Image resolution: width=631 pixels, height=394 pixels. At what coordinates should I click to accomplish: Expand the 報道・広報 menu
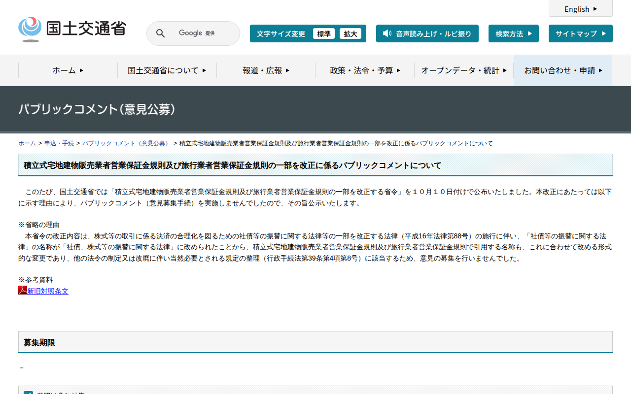click(x=266, y=70)
